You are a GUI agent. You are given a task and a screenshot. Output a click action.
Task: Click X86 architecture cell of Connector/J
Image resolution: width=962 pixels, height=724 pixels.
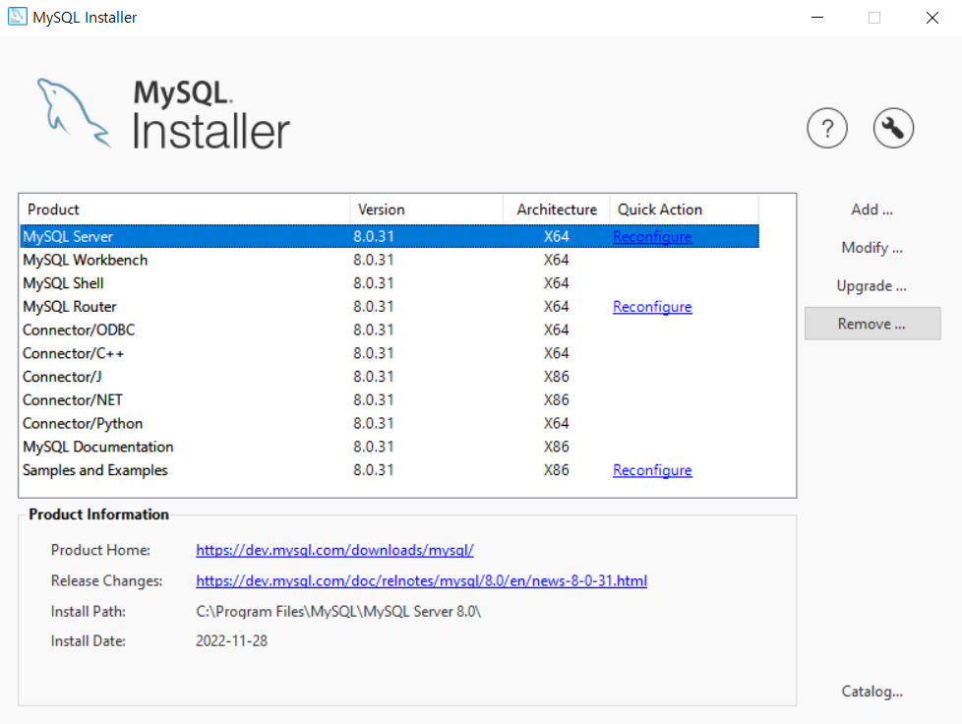tap(556, 377)
